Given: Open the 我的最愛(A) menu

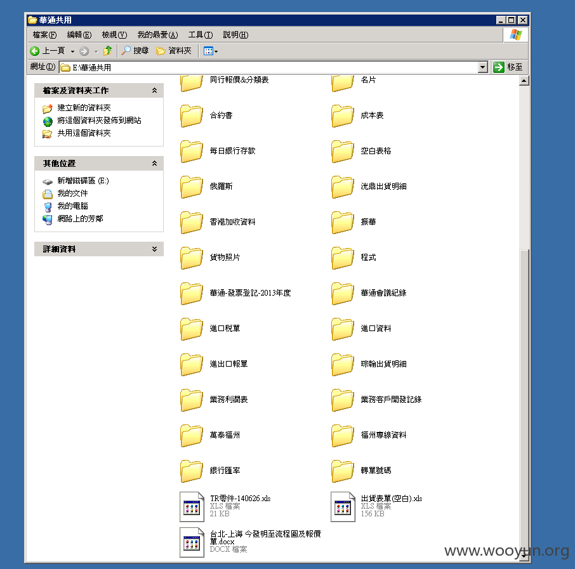Looking at the screenshot, I should pyautogui.click(x=157, y=35).
